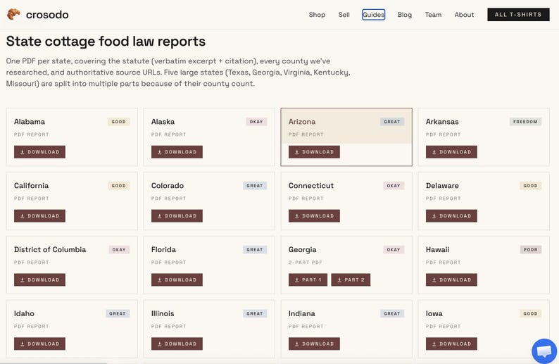Download the Alabama PDF report

pyautogui.click(x=39, y=152)
